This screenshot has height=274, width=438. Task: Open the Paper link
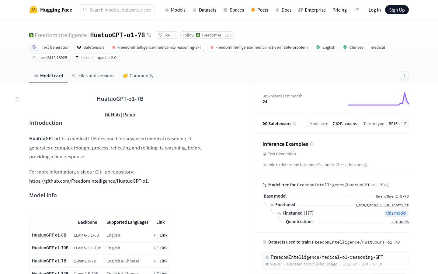coord(129,115)
